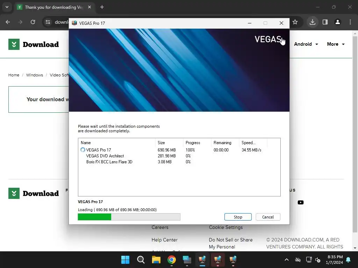Open the Cookie Settings footer link
The width and height of the screenshot is (358, 268).
point(226,227)
